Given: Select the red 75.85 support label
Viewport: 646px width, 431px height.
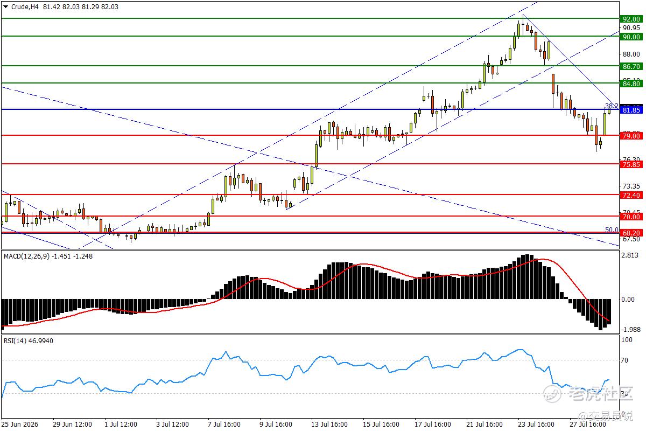Looking at the screenshot, I should point(630,164).
